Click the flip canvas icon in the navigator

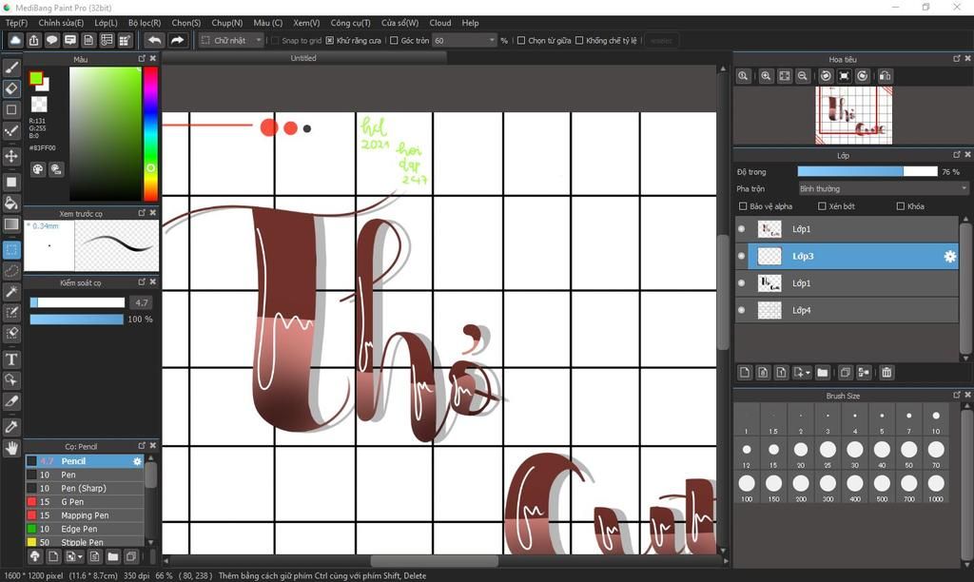pos(886,76)
